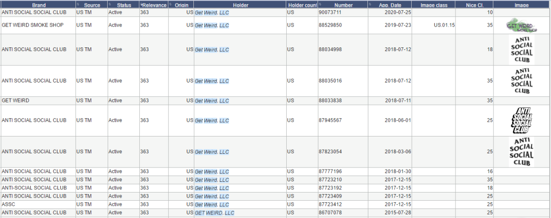This screenshot has height=218, width=551.
Task: Open the Get Weird, LLC holder link for 87777196
Action: click(x=212, y=172)
